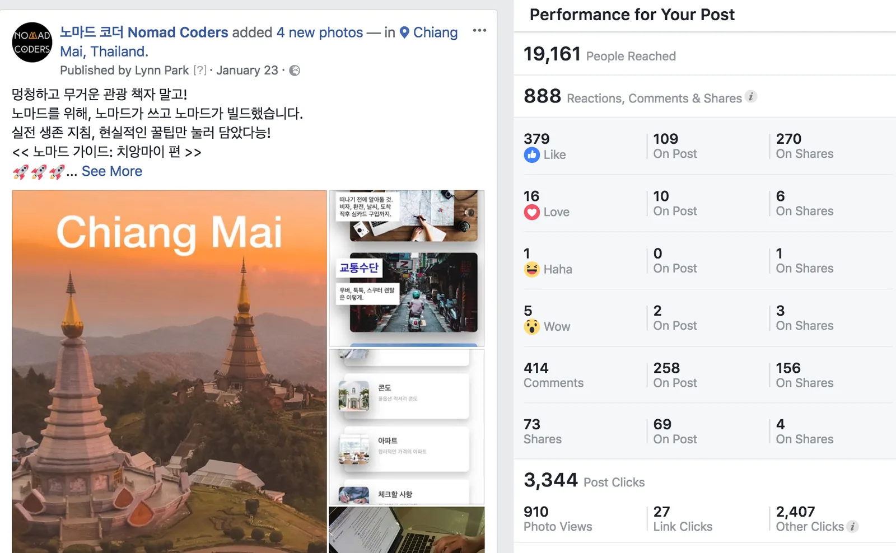Open the condo and apartment list thumbnail
Image resolution: width=896 pixels, height=553 pixels.
[407, 427]
